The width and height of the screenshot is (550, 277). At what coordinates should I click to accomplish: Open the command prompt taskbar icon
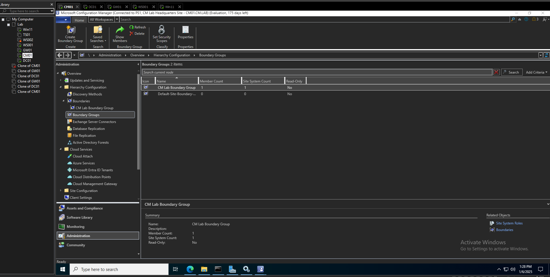218,269
